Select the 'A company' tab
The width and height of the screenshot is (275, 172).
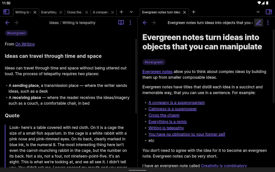pos(100,12)
